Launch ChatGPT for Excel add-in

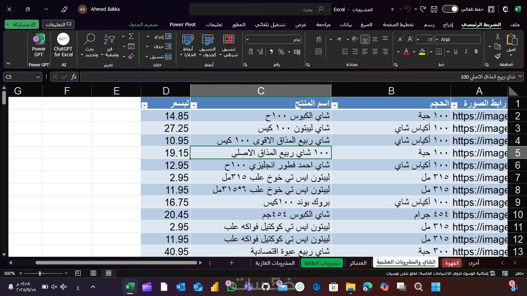coord(63,45)
